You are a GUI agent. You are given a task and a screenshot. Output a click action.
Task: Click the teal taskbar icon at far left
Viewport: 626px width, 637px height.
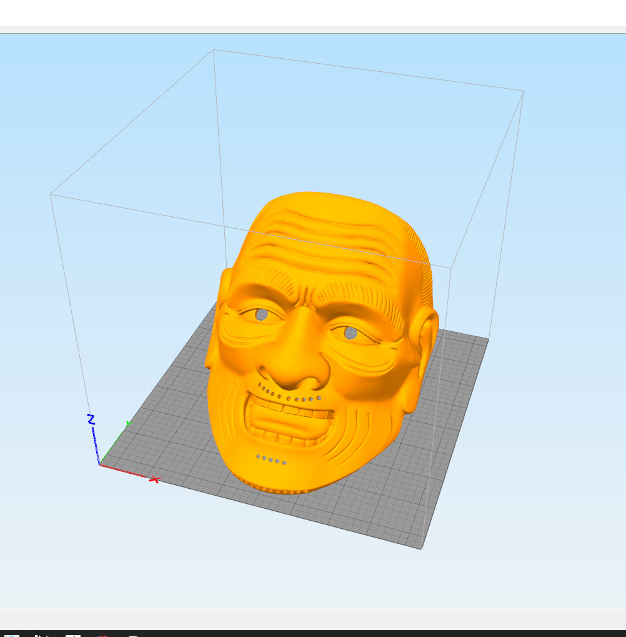(x=11, y=634)
